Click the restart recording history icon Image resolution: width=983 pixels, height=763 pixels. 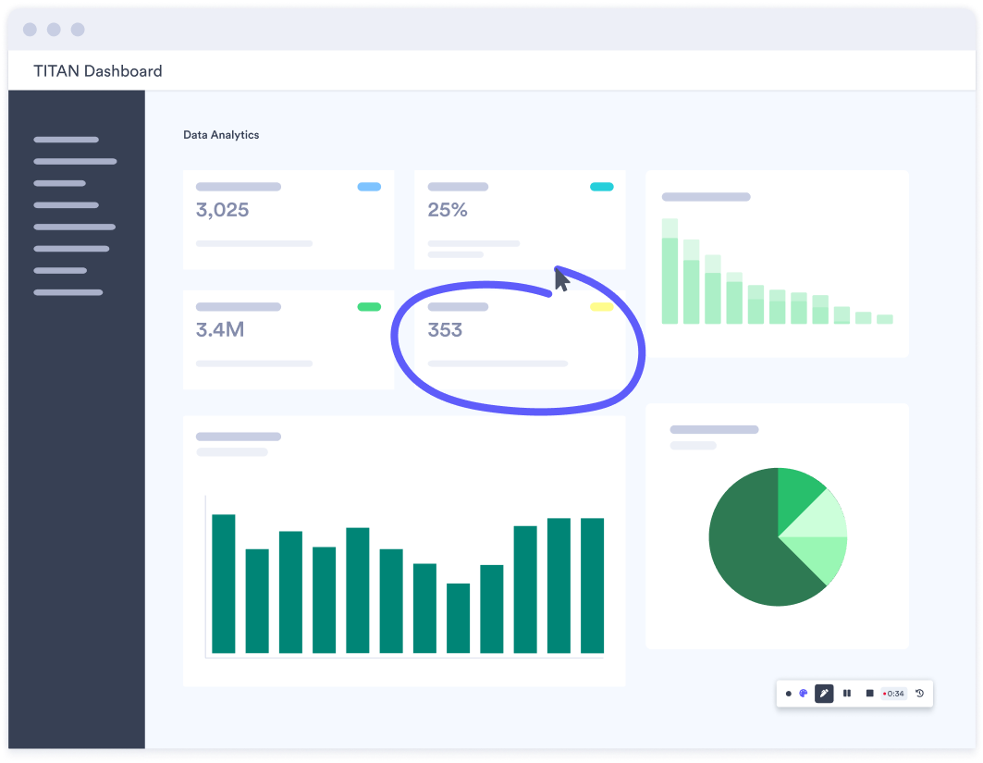pyautogui.click(x=920, y=693)
